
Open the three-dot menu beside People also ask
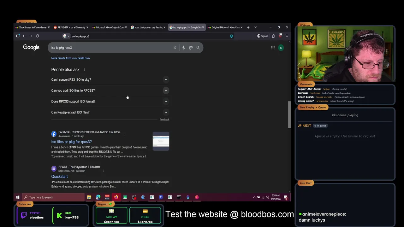(x=84, y=70)
